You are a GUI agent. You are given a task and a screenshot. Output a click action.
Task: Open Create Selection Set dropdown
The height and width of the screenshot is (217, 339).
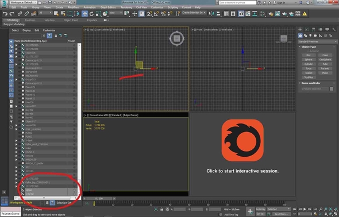click(x=194, y=13)
